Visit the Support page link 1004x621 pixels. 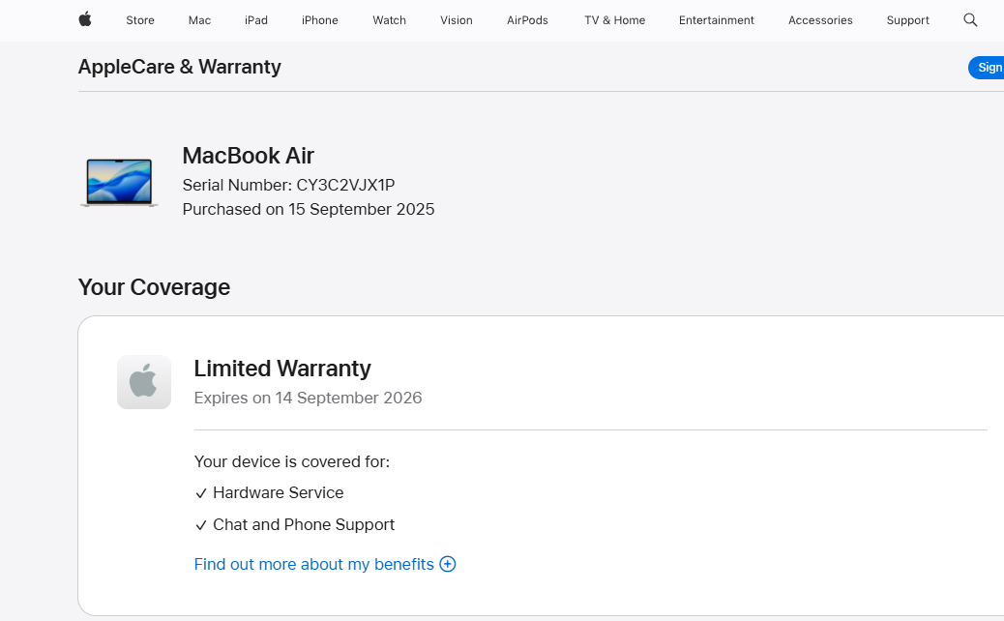pyautogui.click(x=907, y=20)
